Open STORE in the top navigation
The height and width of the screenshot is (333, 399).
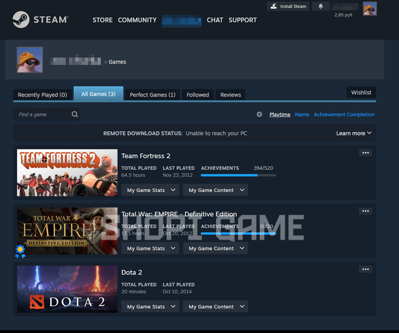point(103,20)
